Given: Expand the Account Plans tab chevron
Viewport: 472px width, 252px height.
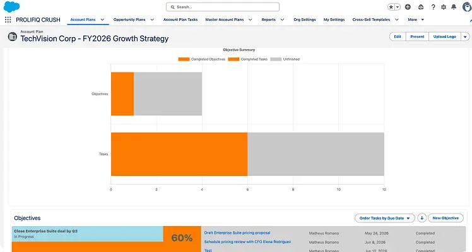Looking at the screenshot, I should point(102,20).
